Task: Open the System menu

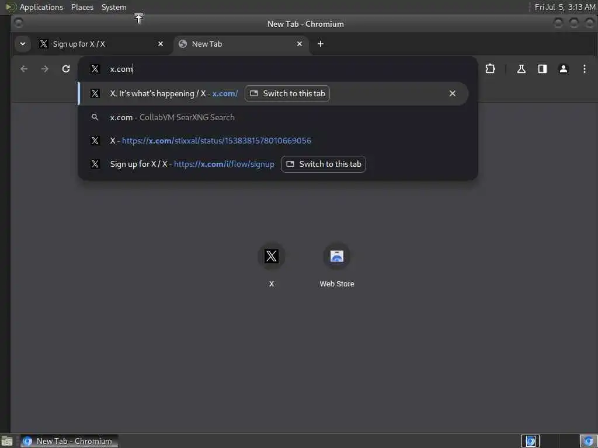Action: (x=114, y=7)
